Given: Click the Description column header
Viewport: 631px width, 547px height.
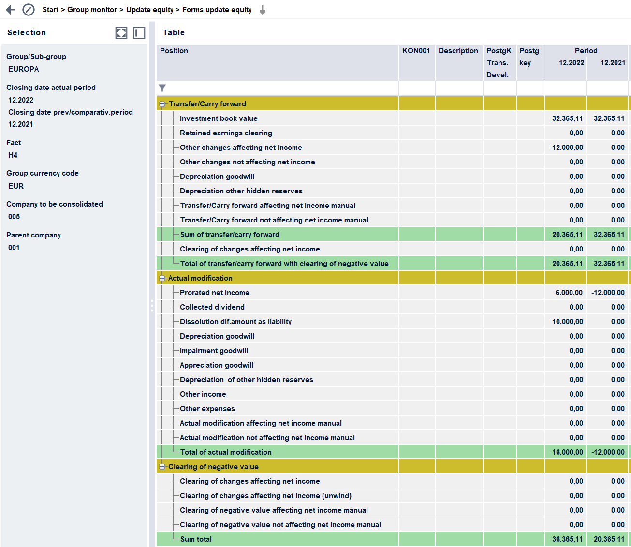Looking at the screenshot, I should pos(459,63).
